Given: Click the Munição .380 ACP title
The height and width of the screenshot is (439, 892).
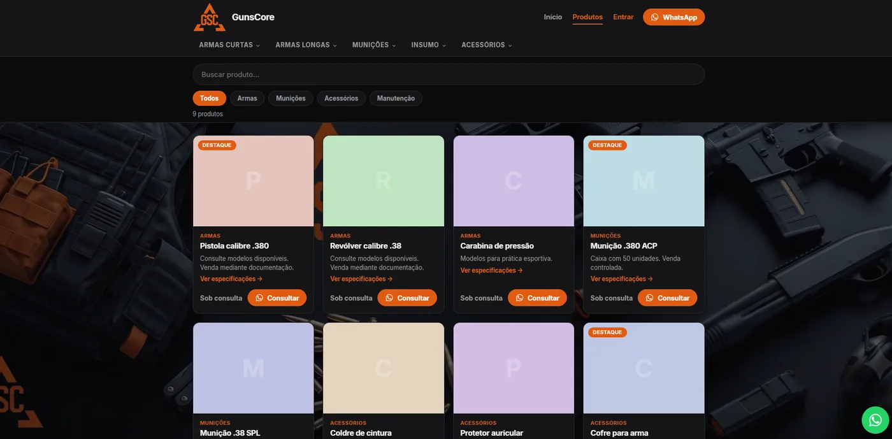Looking at the screenshot, I should (624, 246).
